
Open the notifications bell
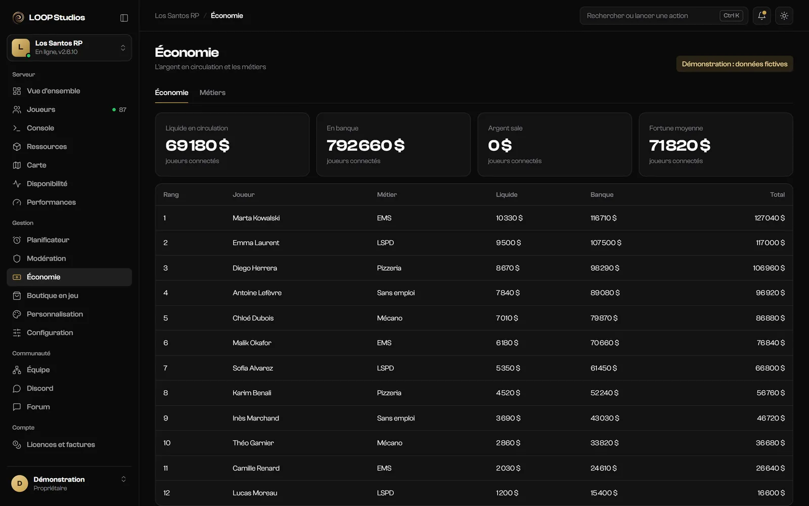[x=761, y=16]
